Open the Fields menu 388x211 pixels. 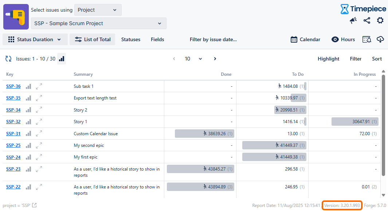157,39
